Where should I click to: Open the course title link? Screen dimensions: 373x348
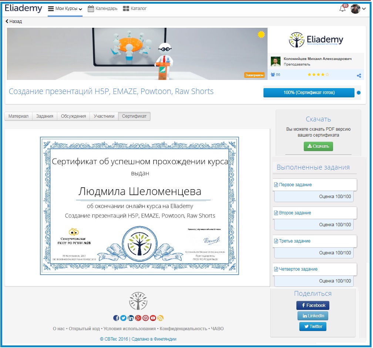(x=111, y=92)
